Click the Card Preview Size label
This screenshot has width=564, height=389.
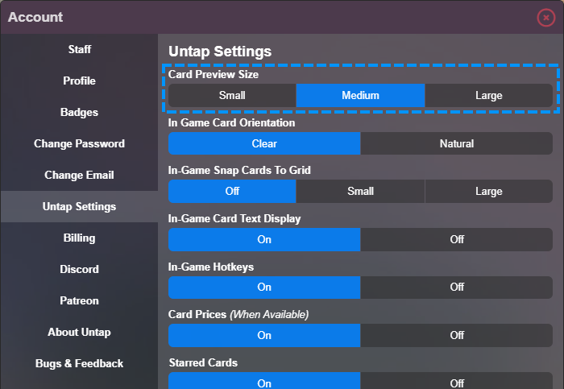point(214,74)
